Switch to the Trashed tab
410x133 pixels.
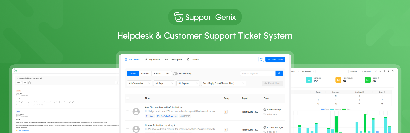pyautogui.click(x=193, y=60)
